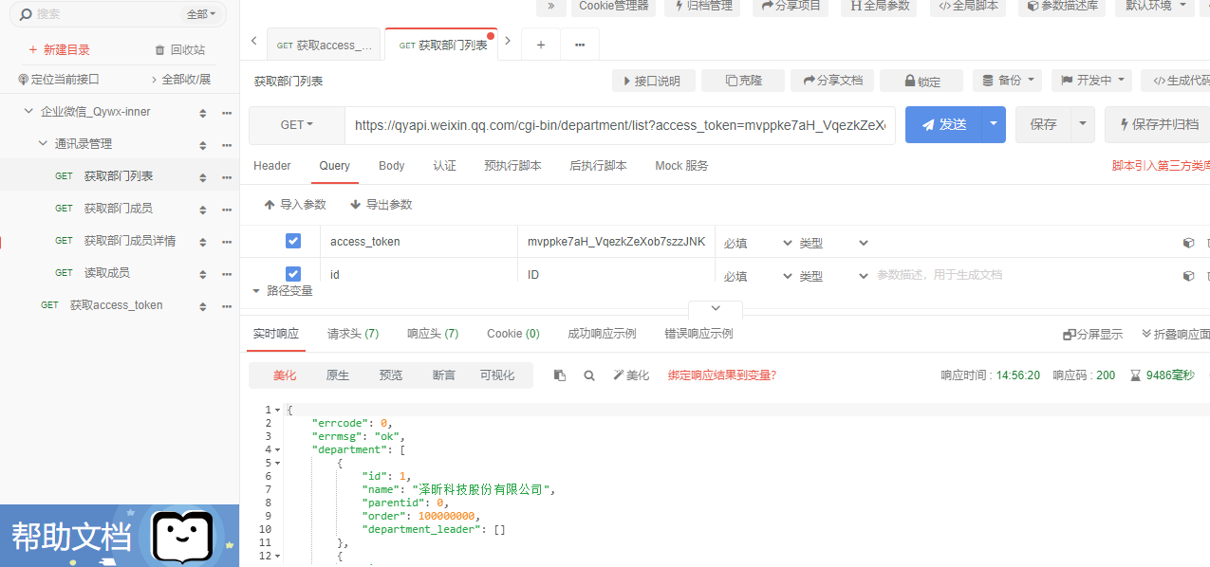Image resolution: width=1210 pixels, height=567 pixels.
Task: Click 克隆 to clone the interface
Action: click(x=743, y=81)
